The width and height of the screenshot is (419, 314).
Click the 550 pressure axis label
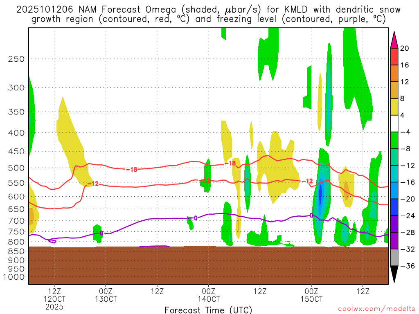click(x=16, y=183)
